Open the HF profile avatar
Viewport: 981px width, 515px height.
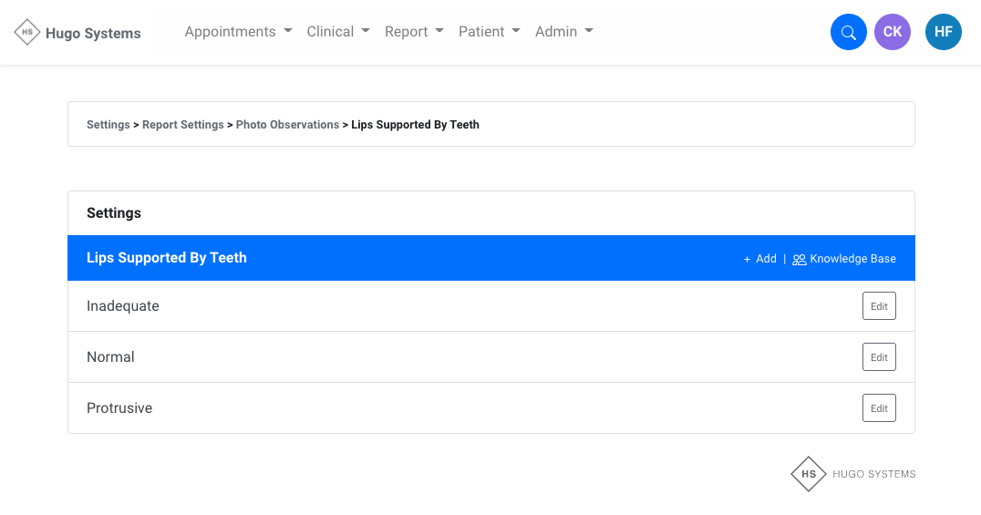(x=943, y=32)
